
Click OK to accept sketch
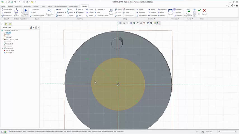(x=199, y=11)
